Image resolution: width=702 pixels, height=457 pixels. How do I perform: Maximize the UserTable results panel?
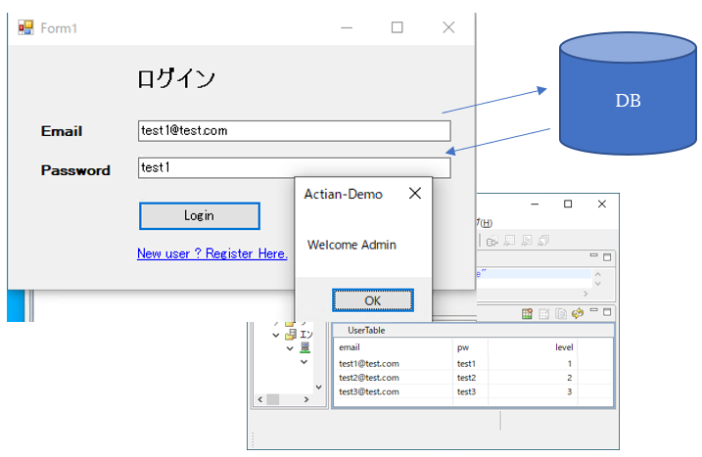point(607,311)
